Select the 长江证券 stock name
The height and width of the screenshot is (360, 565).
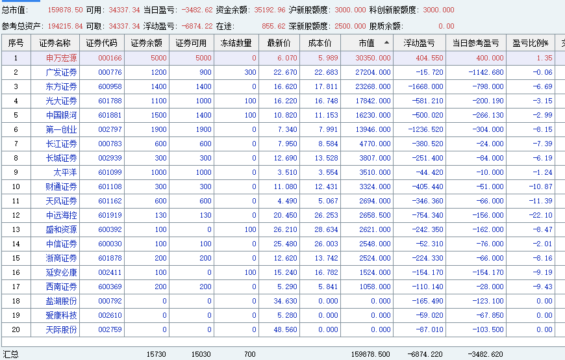click(61, 144)
